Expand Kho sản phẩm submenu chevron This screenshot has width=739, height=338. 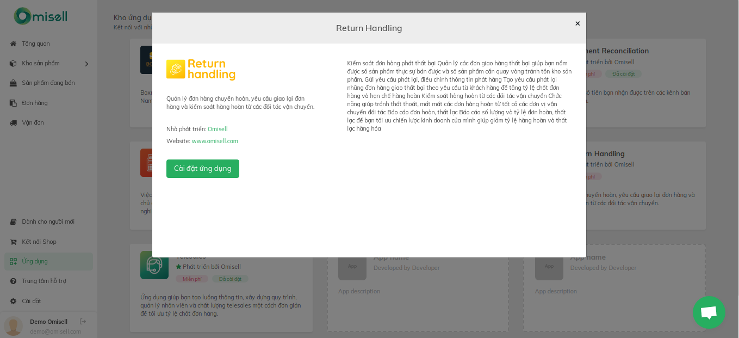tap(86, 64)
